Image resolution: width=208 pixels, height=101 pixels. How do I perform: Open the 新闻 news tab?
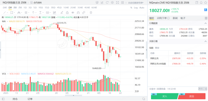tap(175, 18)
